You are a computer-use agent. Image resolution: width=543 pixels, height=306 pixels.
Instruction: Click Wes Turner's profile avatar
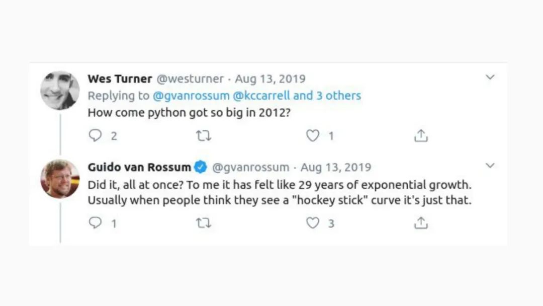(60, 91)
